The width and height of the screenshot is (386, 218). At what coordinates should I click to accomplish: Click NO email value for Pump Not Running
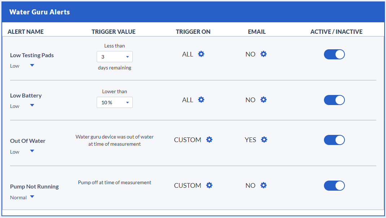pos(250,186)
